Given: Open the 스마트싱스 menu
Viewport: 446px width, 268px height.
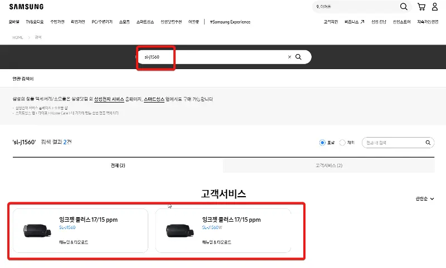Looking at the screenshot, I should [145, 22].
